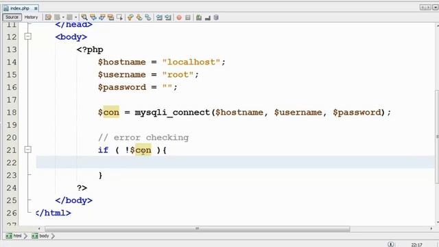Click the $username variable on line 15

pos(122,75)
